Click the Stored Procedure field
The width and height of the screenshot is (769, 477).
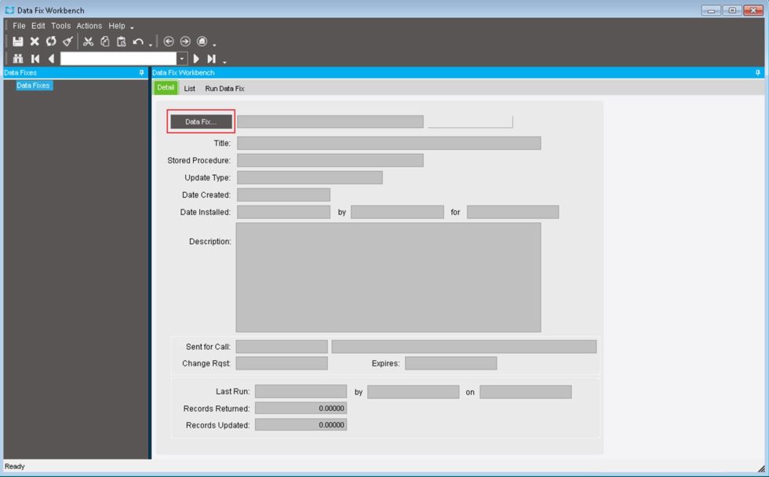point(330,160)
